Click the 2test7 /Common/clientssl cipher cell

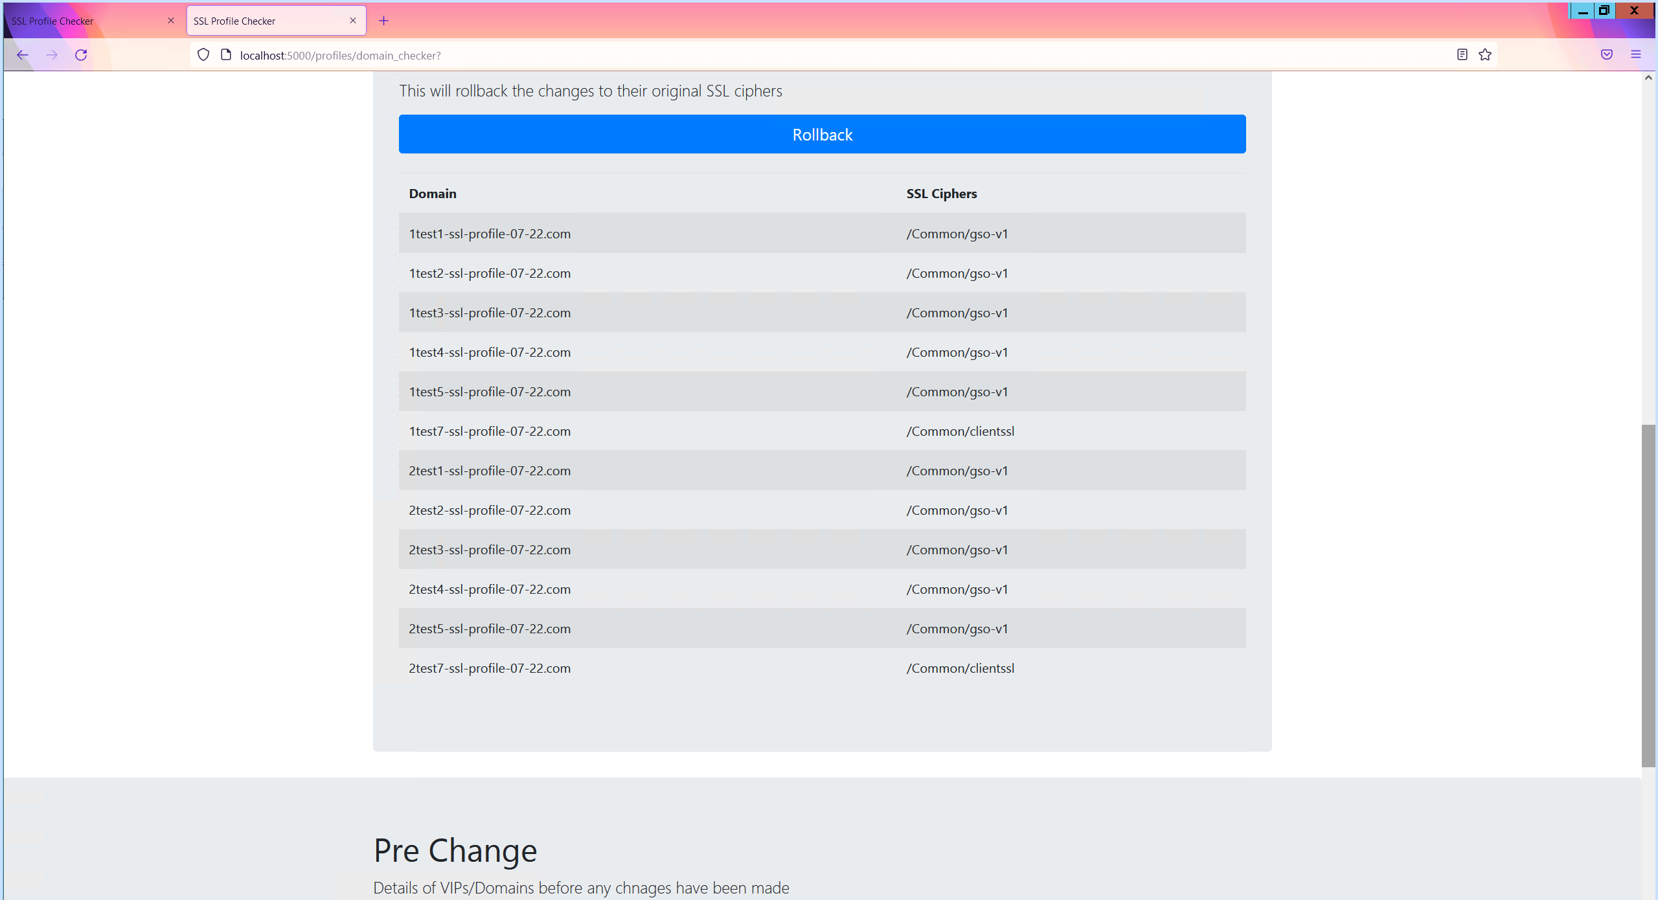tap(960, 668)
